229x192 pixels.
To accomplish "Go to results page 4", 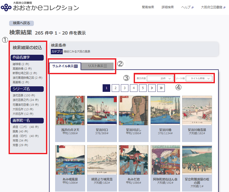I will 134,88.
